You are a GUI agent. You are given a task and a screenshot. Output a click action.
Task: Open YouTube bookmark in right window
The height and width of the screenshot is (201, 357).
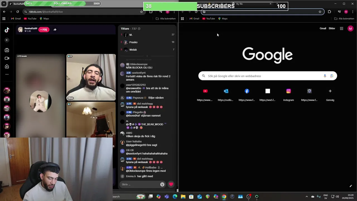(209, 19)
